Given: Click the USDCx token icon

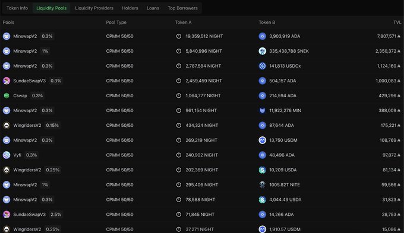Looking at the screenshot, I should pos(262,66).
